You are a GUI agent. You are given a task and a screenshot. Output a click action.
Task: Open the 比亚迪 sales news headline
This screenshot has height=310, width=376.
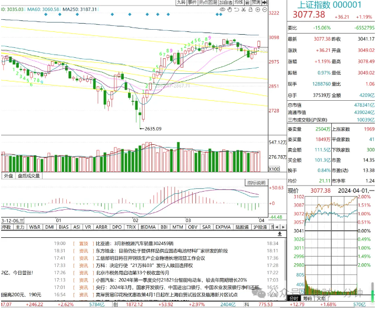135,243
